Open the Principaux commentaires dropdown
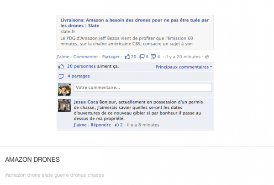 (x=184, y=67)
